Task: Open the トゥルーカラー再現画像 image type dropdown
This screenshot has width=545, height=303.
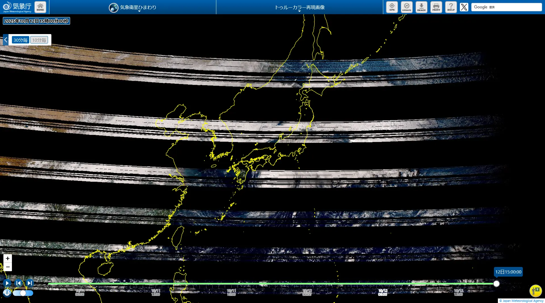Action: [x=299, y=7]
